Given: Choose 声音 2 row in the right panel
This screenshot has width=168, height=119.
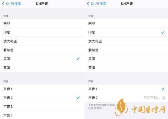Looking at the screenshot, I should 93,98.
